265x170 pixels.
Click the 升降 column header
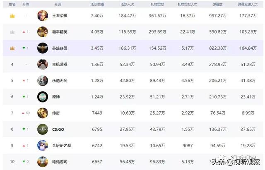[x=26, y=4]
